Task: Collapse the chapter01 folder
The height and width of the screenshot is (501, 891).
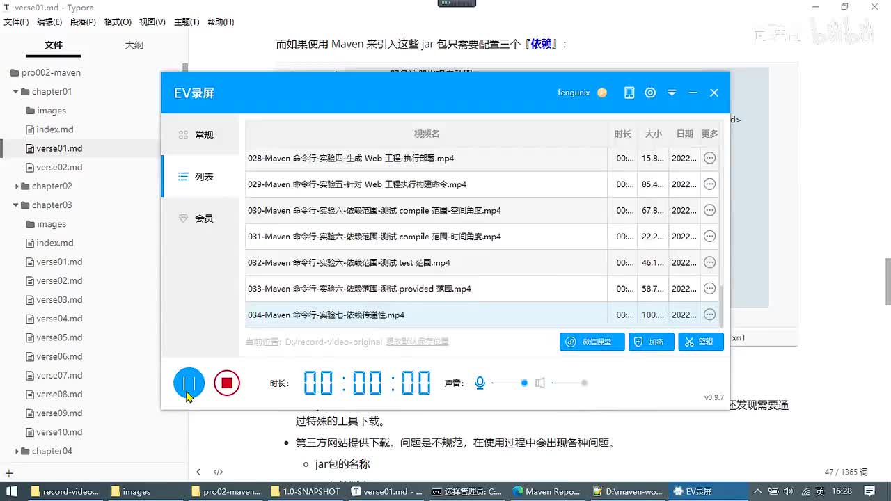Action: [x=16, y=91]
